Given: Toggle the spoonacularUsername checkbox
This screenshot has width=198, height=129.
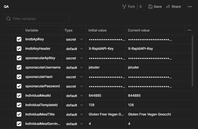Looking at the screenshot, I should (x=19, y=67).
